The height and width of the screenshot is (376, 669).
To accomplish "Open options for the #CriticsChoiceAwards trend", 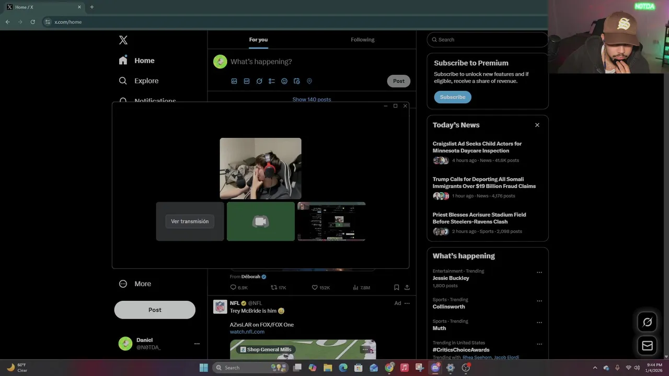I will point(539,344).
